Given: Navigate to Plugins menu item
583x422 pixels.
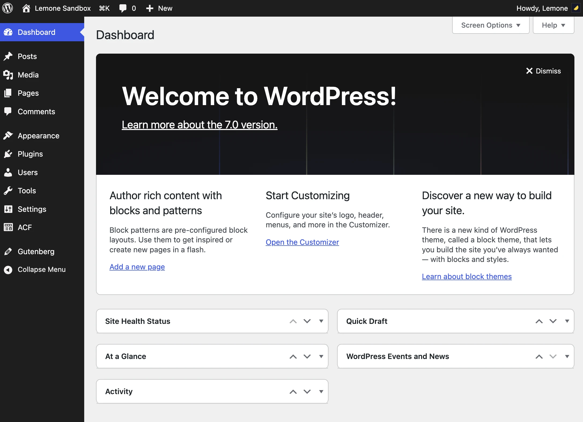Looking at the screenshot, I should (42, 154).
